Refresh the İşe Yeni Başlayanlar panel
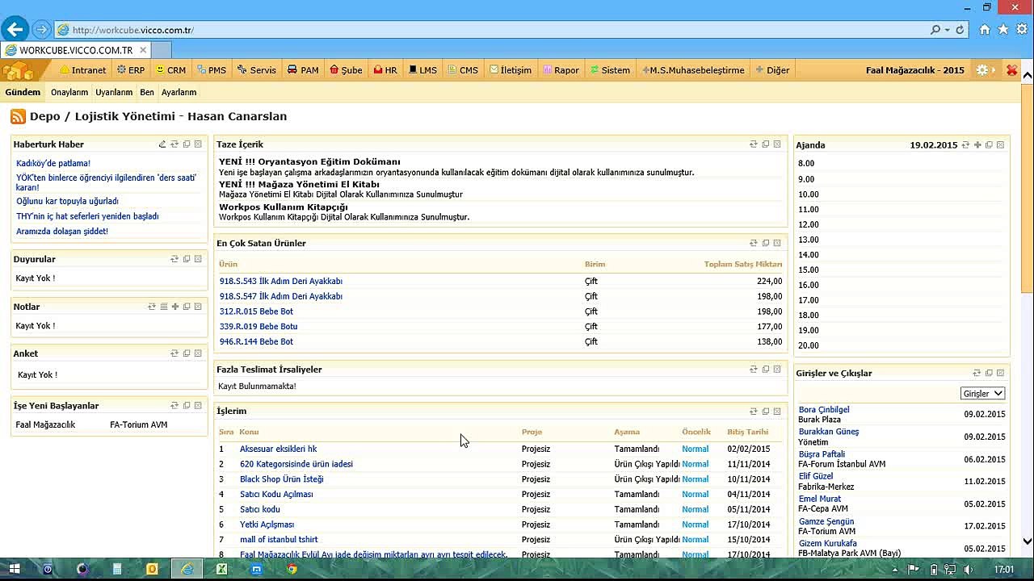1034x581 pixels. pyautogui.click(x=174, y=406)
